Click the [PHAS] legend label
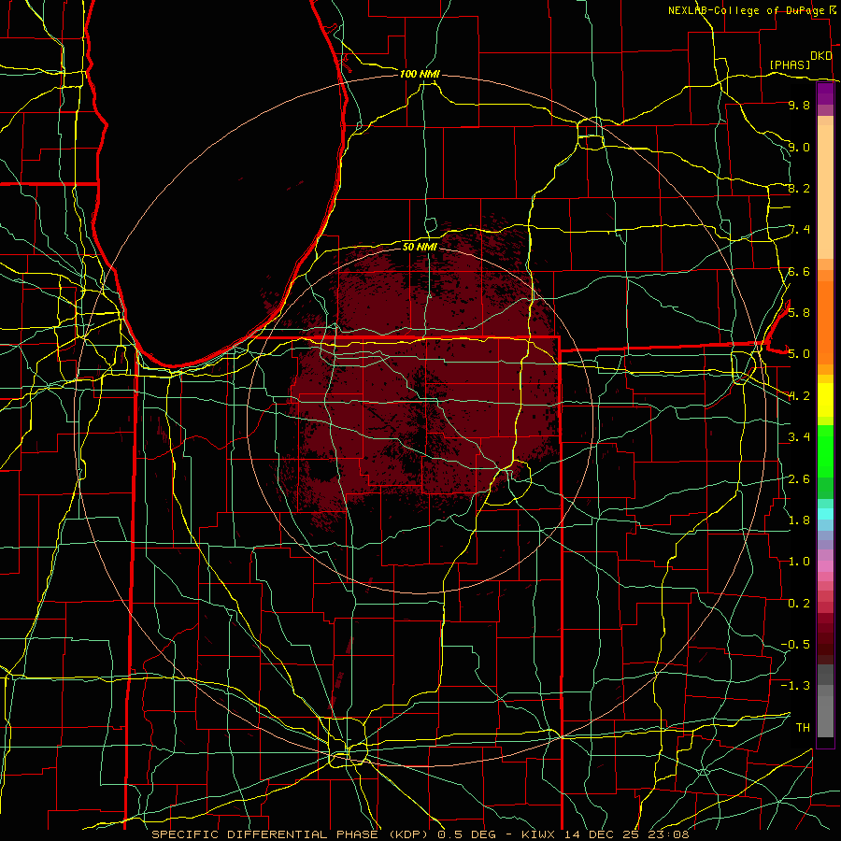Image resolution: width=841 pixels, height=841 pixels. [x=790, y=64]
